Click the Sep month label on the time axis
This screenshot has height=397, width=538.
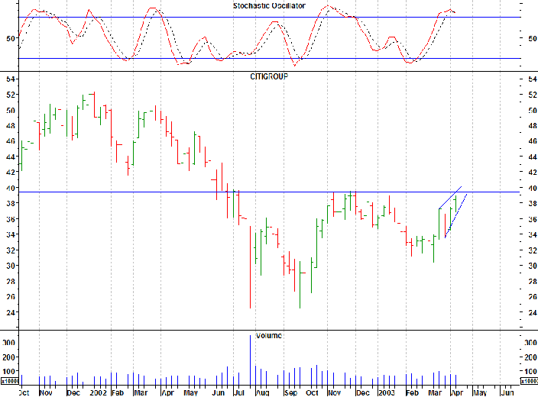[291, 392]
